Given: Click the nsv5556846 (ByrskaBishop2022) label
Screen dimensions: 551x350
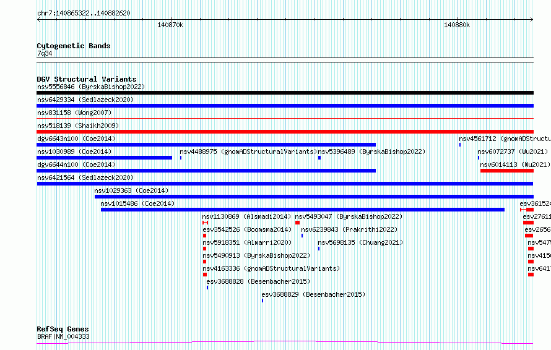Looking at the screenshot, I should pos(91,87).
